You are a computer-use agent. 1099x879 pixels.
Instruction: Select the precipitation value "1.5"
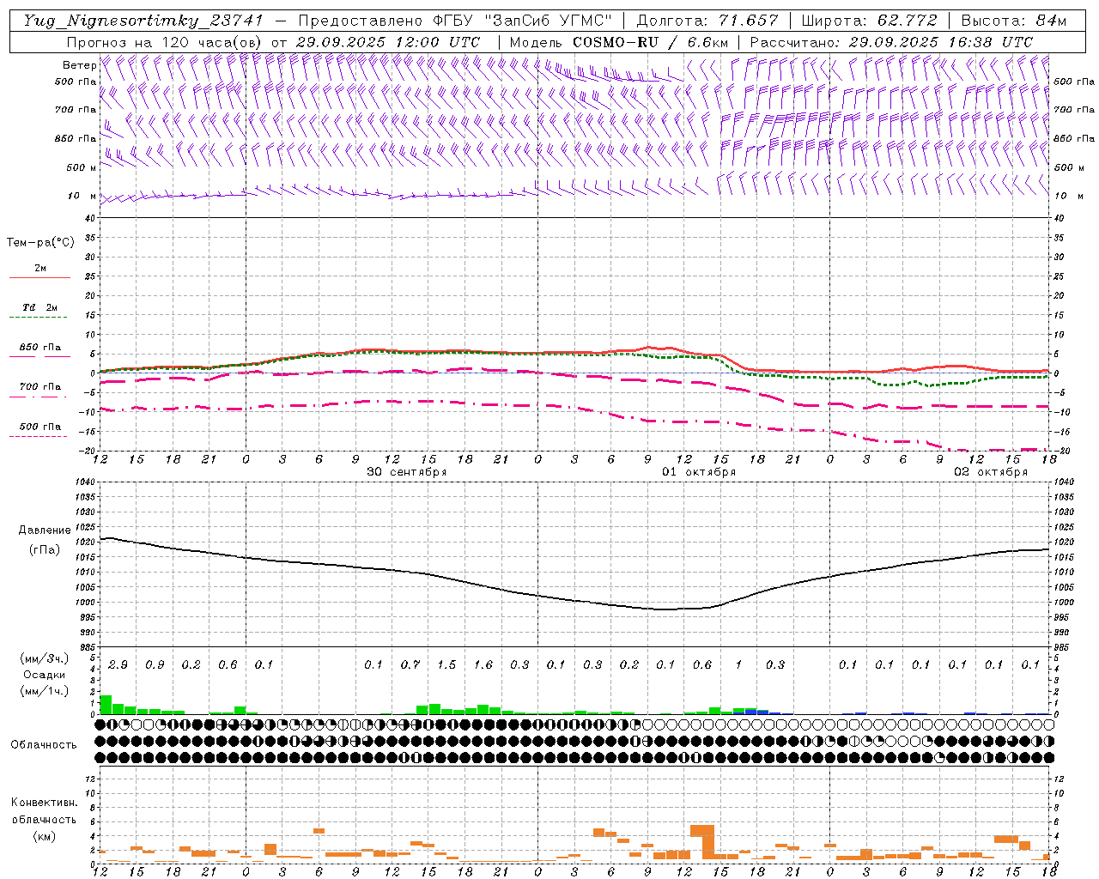pyautogui.click(x=446, y=665)
